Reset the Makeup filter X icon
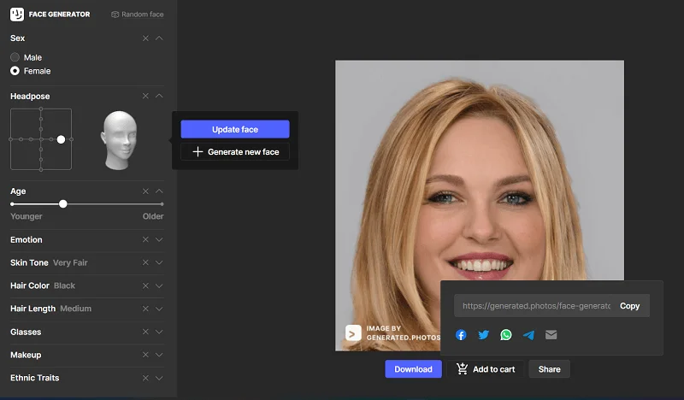 pos(145,355)
